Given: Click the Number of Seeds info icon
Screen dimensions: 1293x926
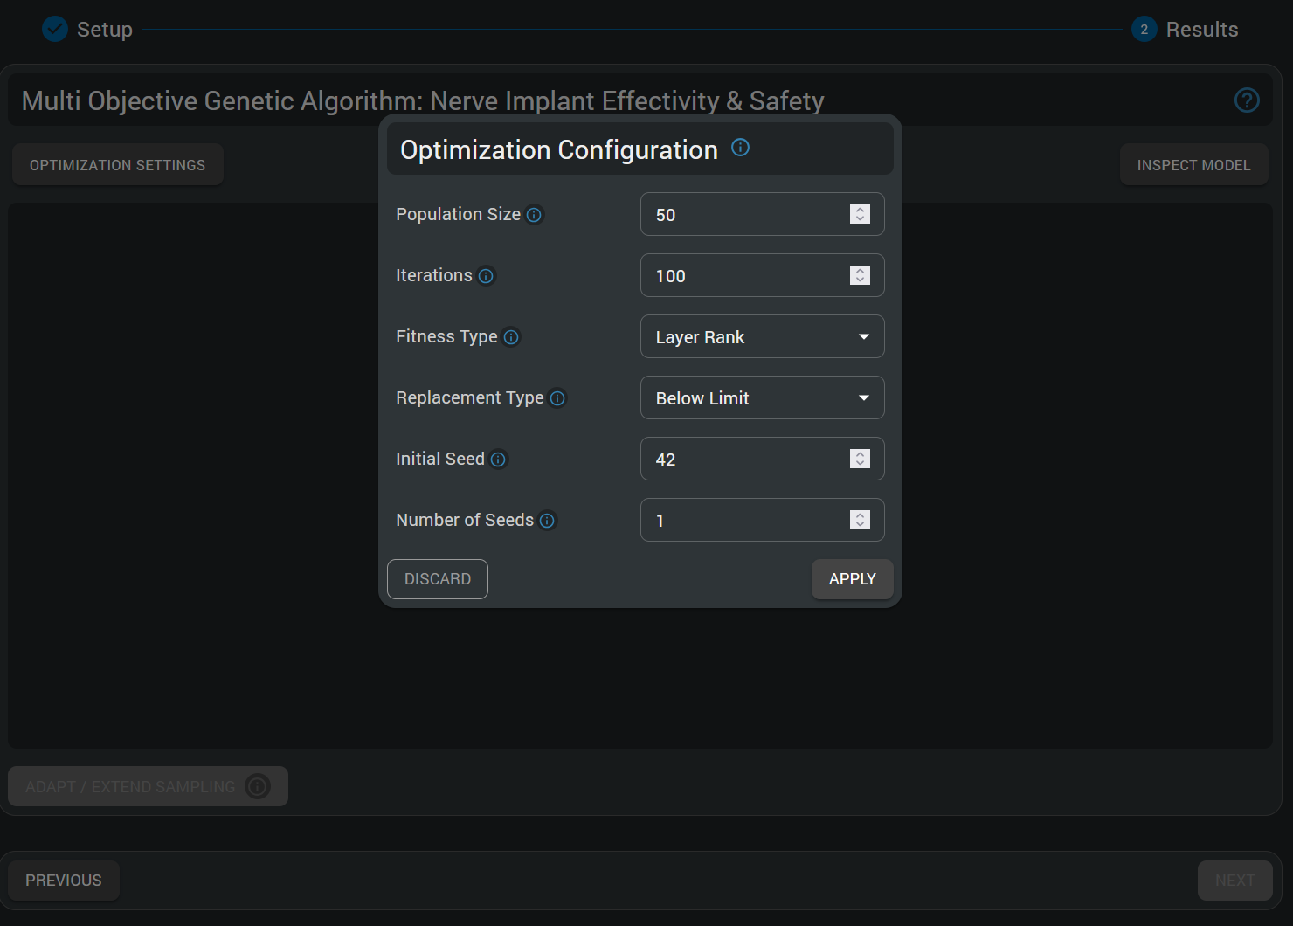Looking at the screenshot, I should (548, 520).
